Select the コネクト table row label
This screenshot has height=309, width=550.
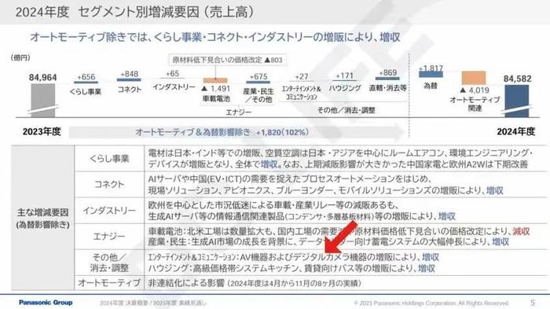pyautogui.click(x=109, y=184)
